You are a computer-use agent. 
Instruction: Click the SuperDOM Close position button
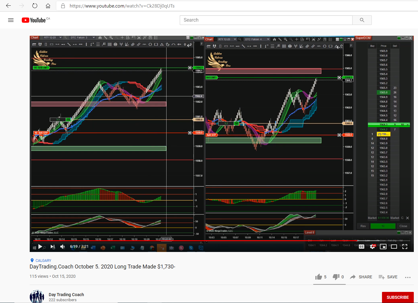pyautogui.click(x=403, y=226)
